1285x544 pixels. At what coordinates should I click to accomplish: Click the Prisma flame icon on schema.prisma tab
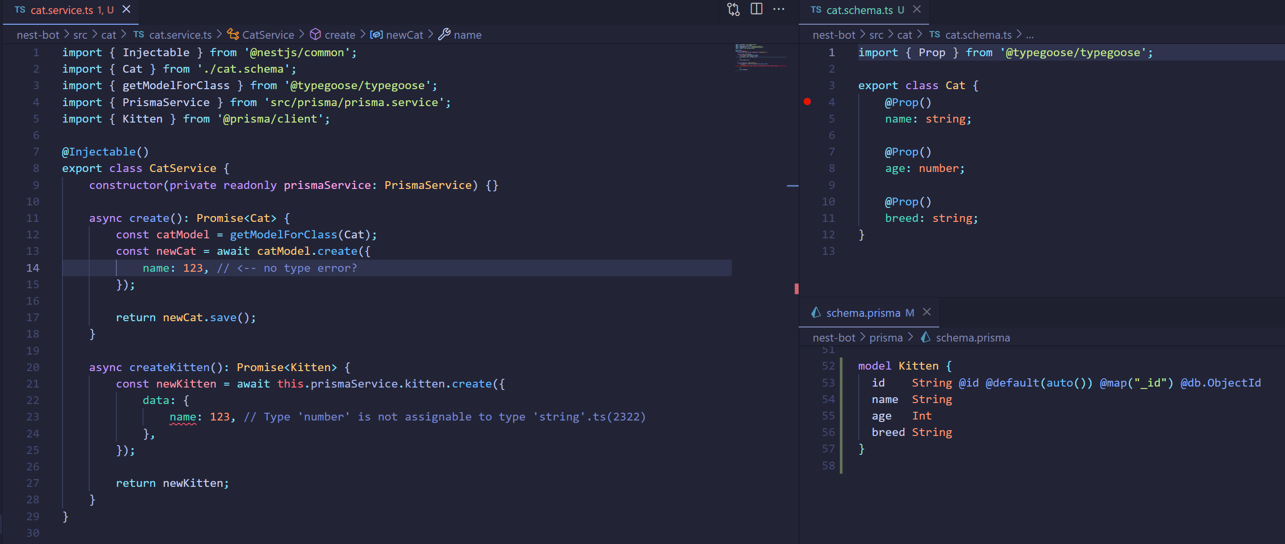pyautogui.click(x=816, y=312)
